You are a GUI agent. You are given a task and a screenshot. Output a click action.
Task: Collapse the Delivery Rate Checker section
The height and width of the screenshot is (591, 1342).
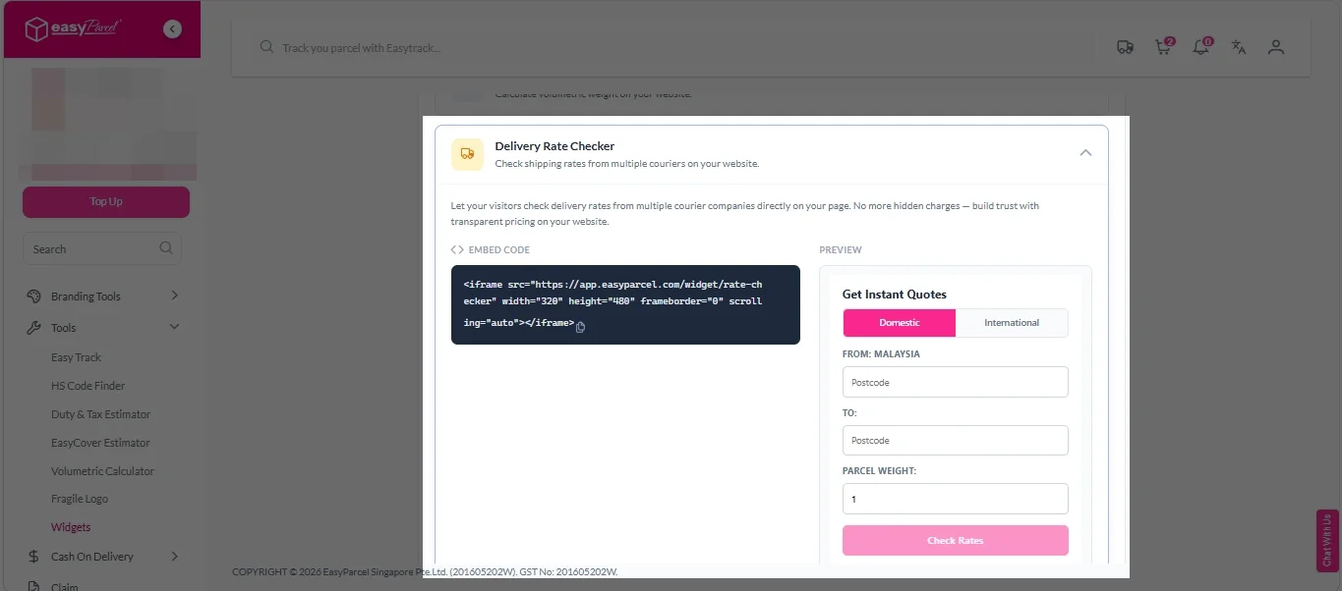coord(1085,153)
